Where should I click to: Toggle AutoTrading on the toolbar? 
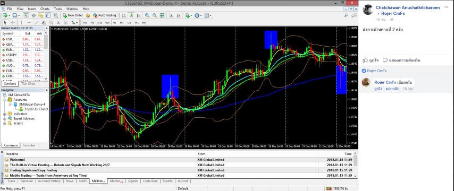tap(105, 15)
